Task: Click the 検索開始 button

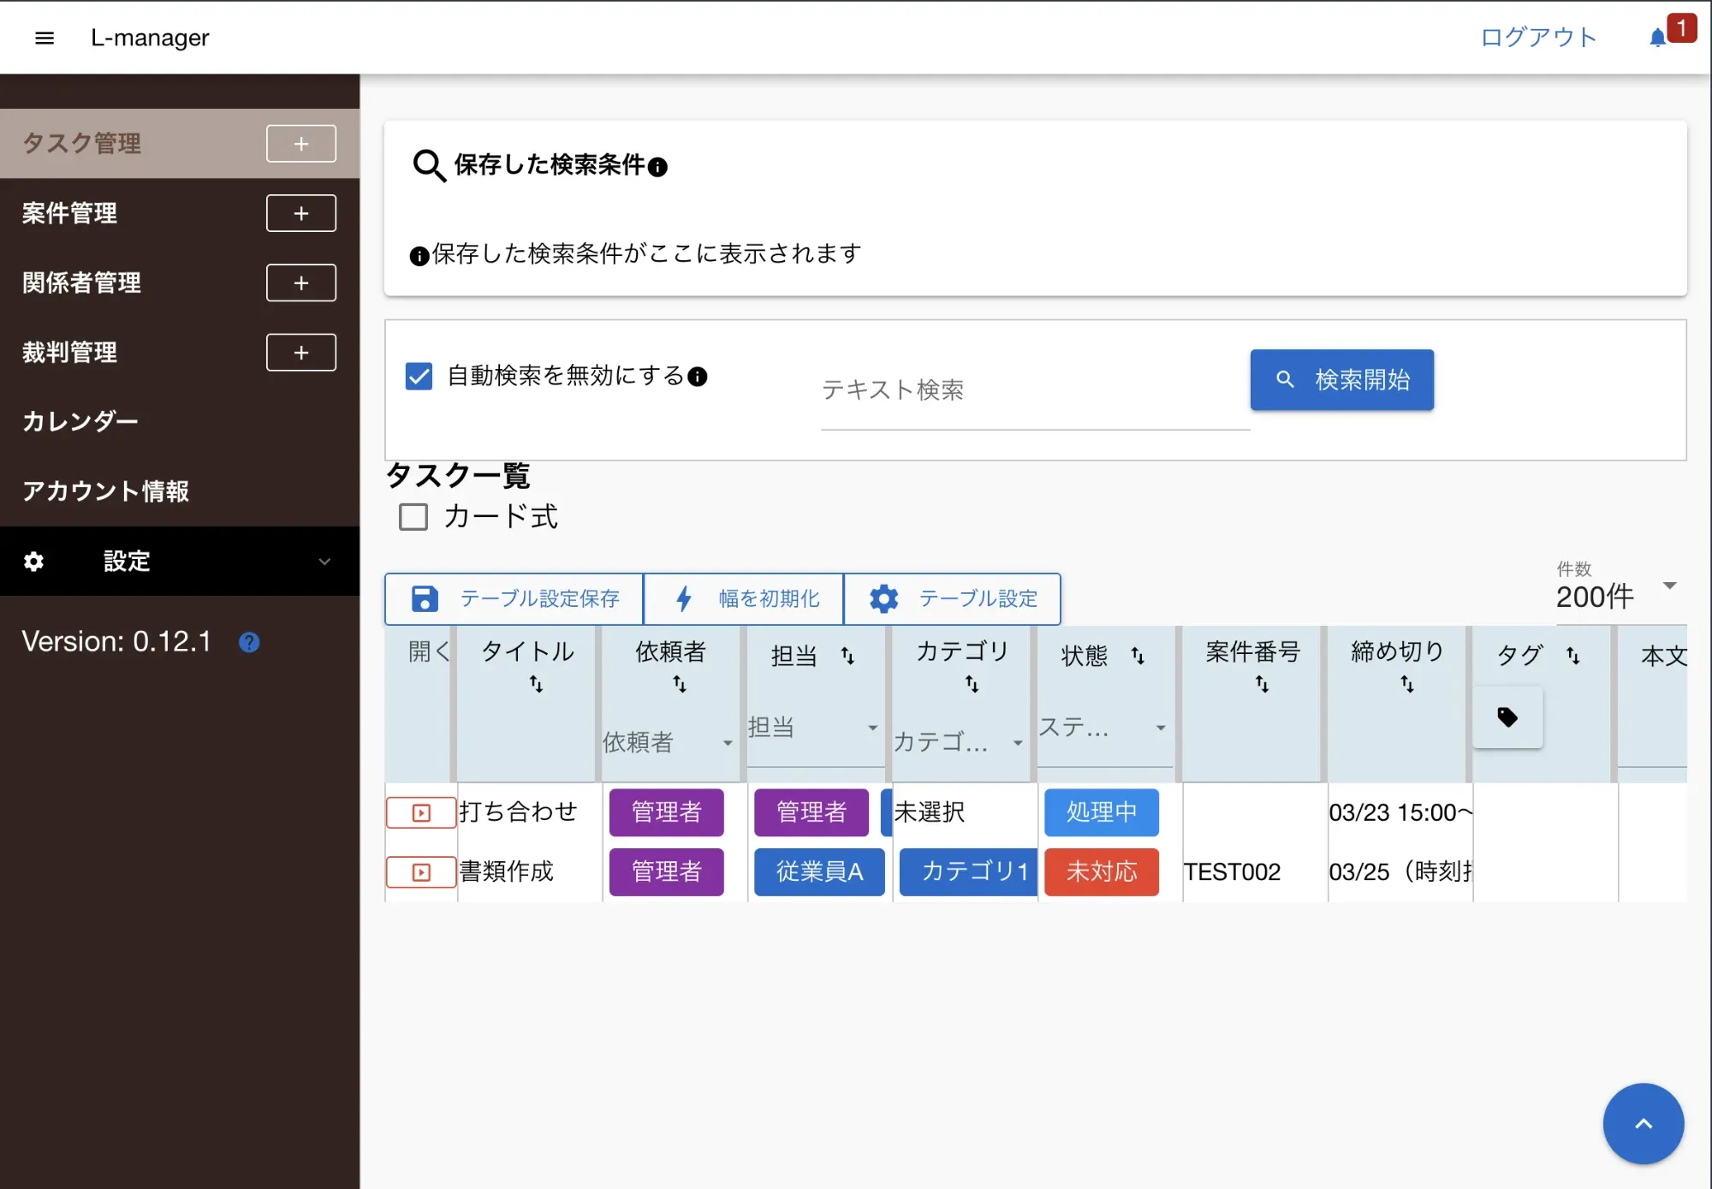Action: coord(1341,380)
